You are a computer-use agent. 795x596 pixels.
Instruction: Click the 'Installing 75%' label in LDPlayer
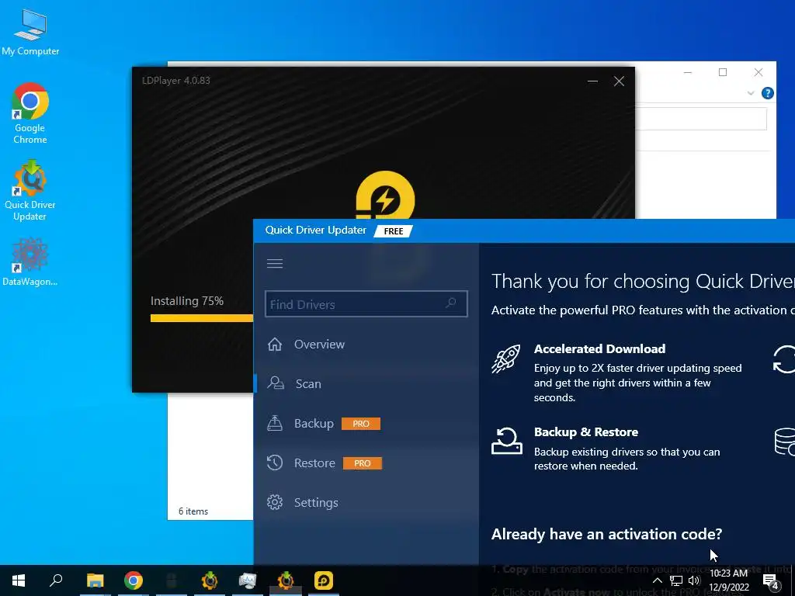(x=187, y=300)
